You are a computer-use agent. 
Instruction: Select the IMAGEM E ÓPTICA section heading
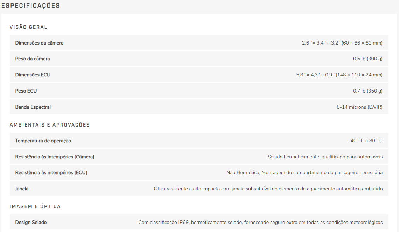tap(35, 206)
